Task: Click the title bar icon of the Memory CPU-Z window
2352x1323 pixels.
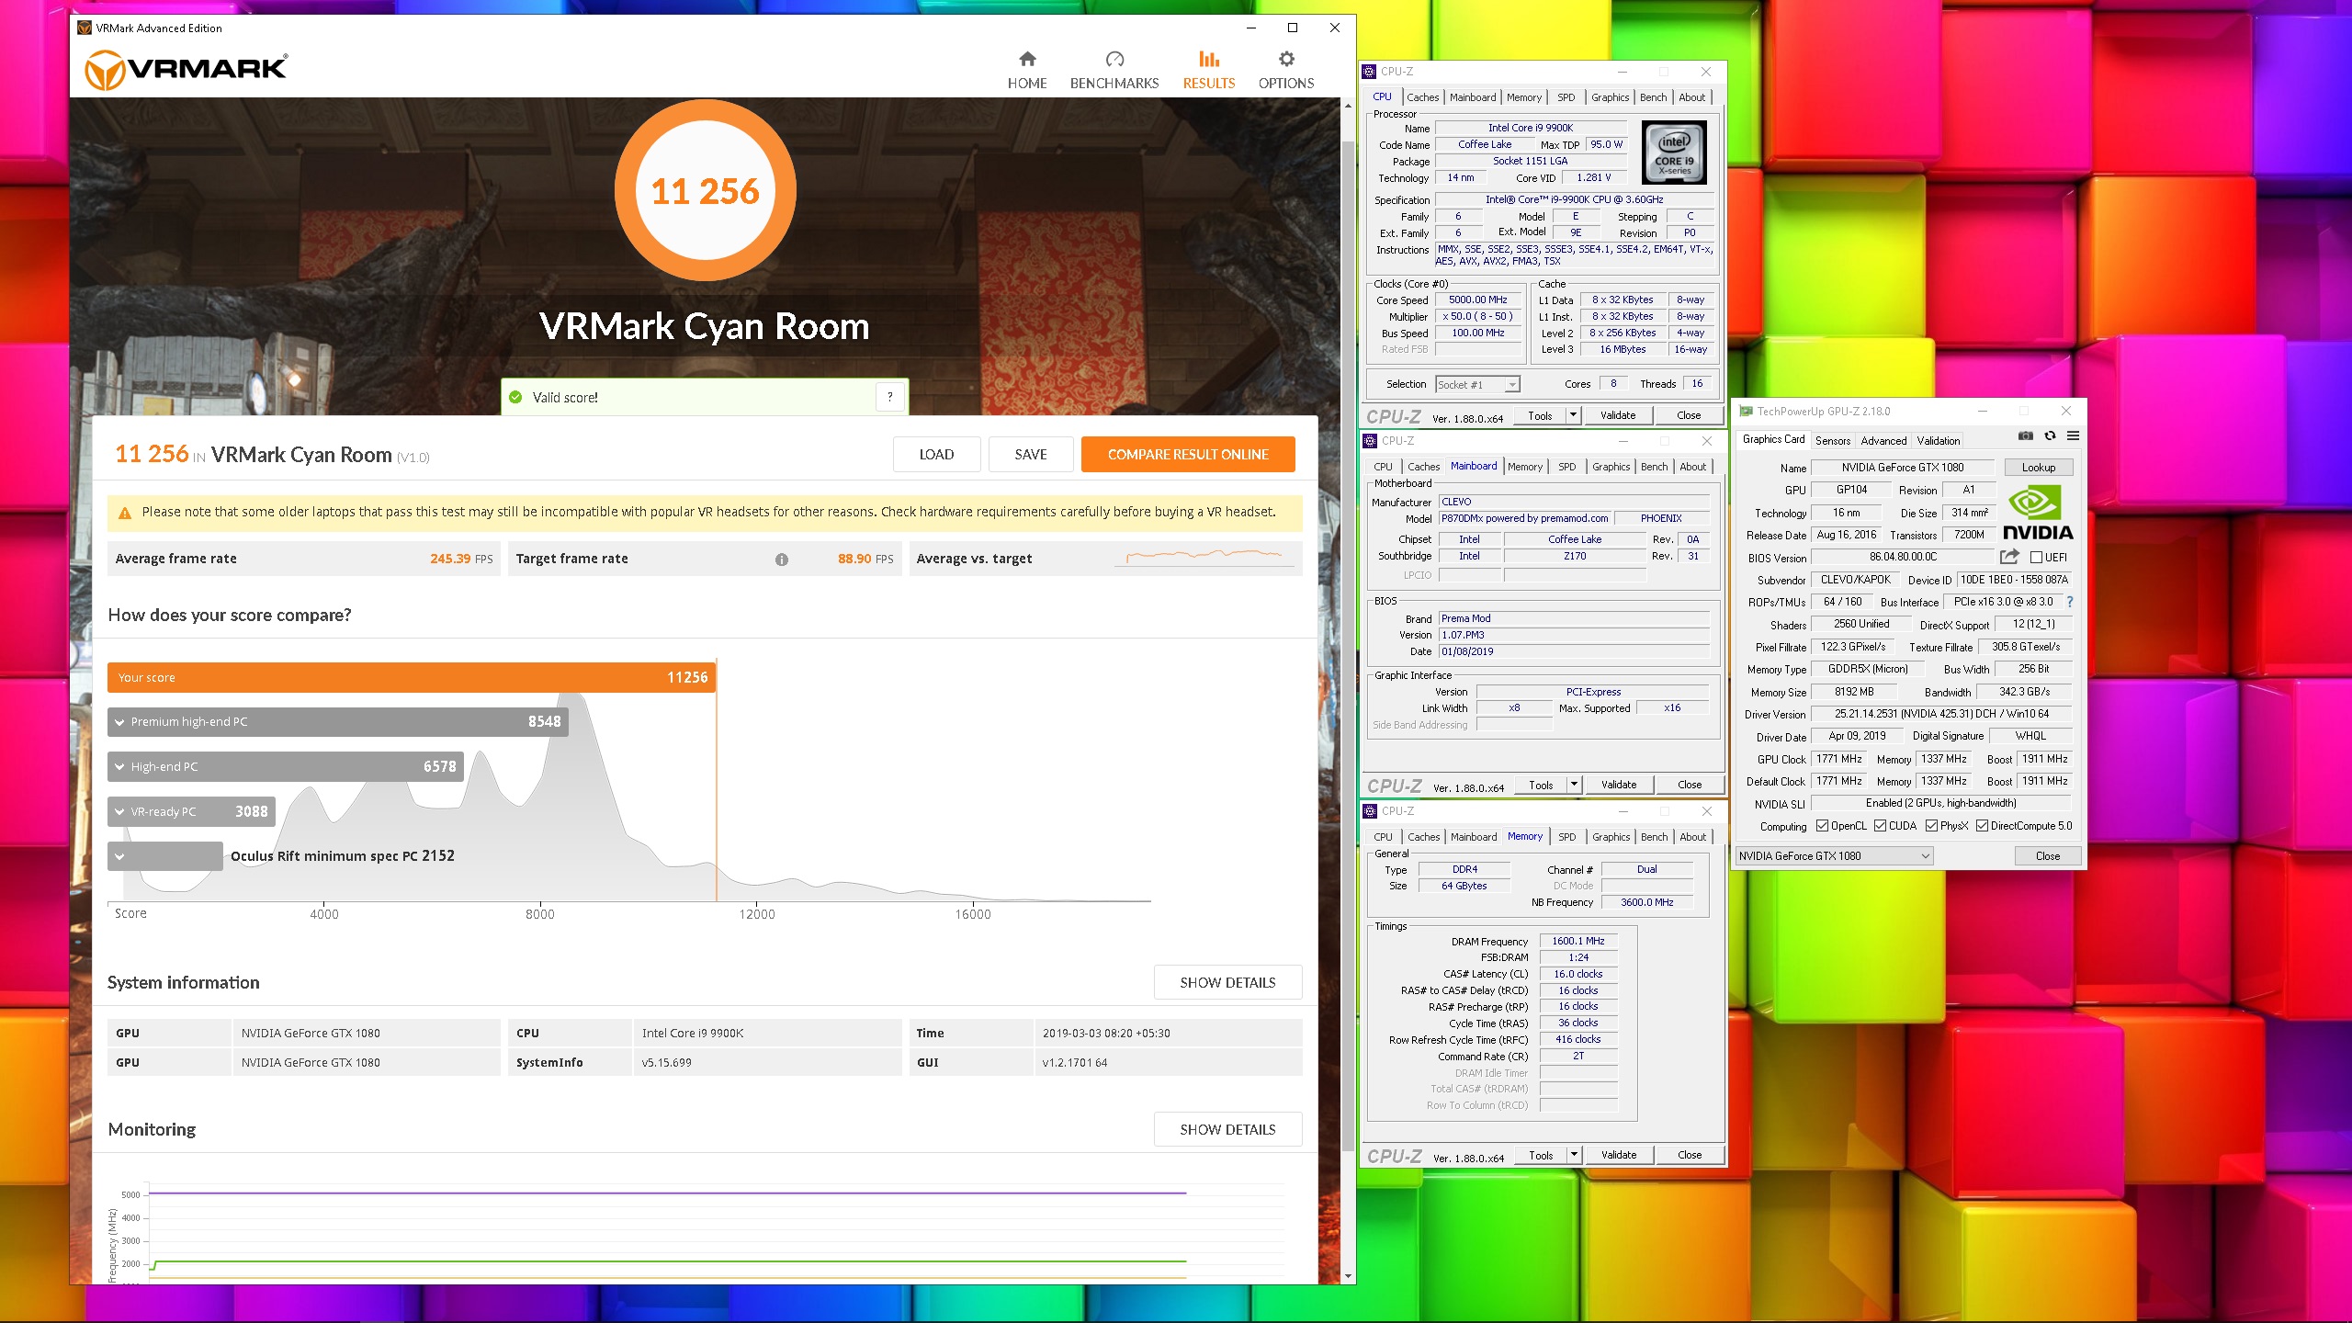Action: click(x=1370, y=811)
